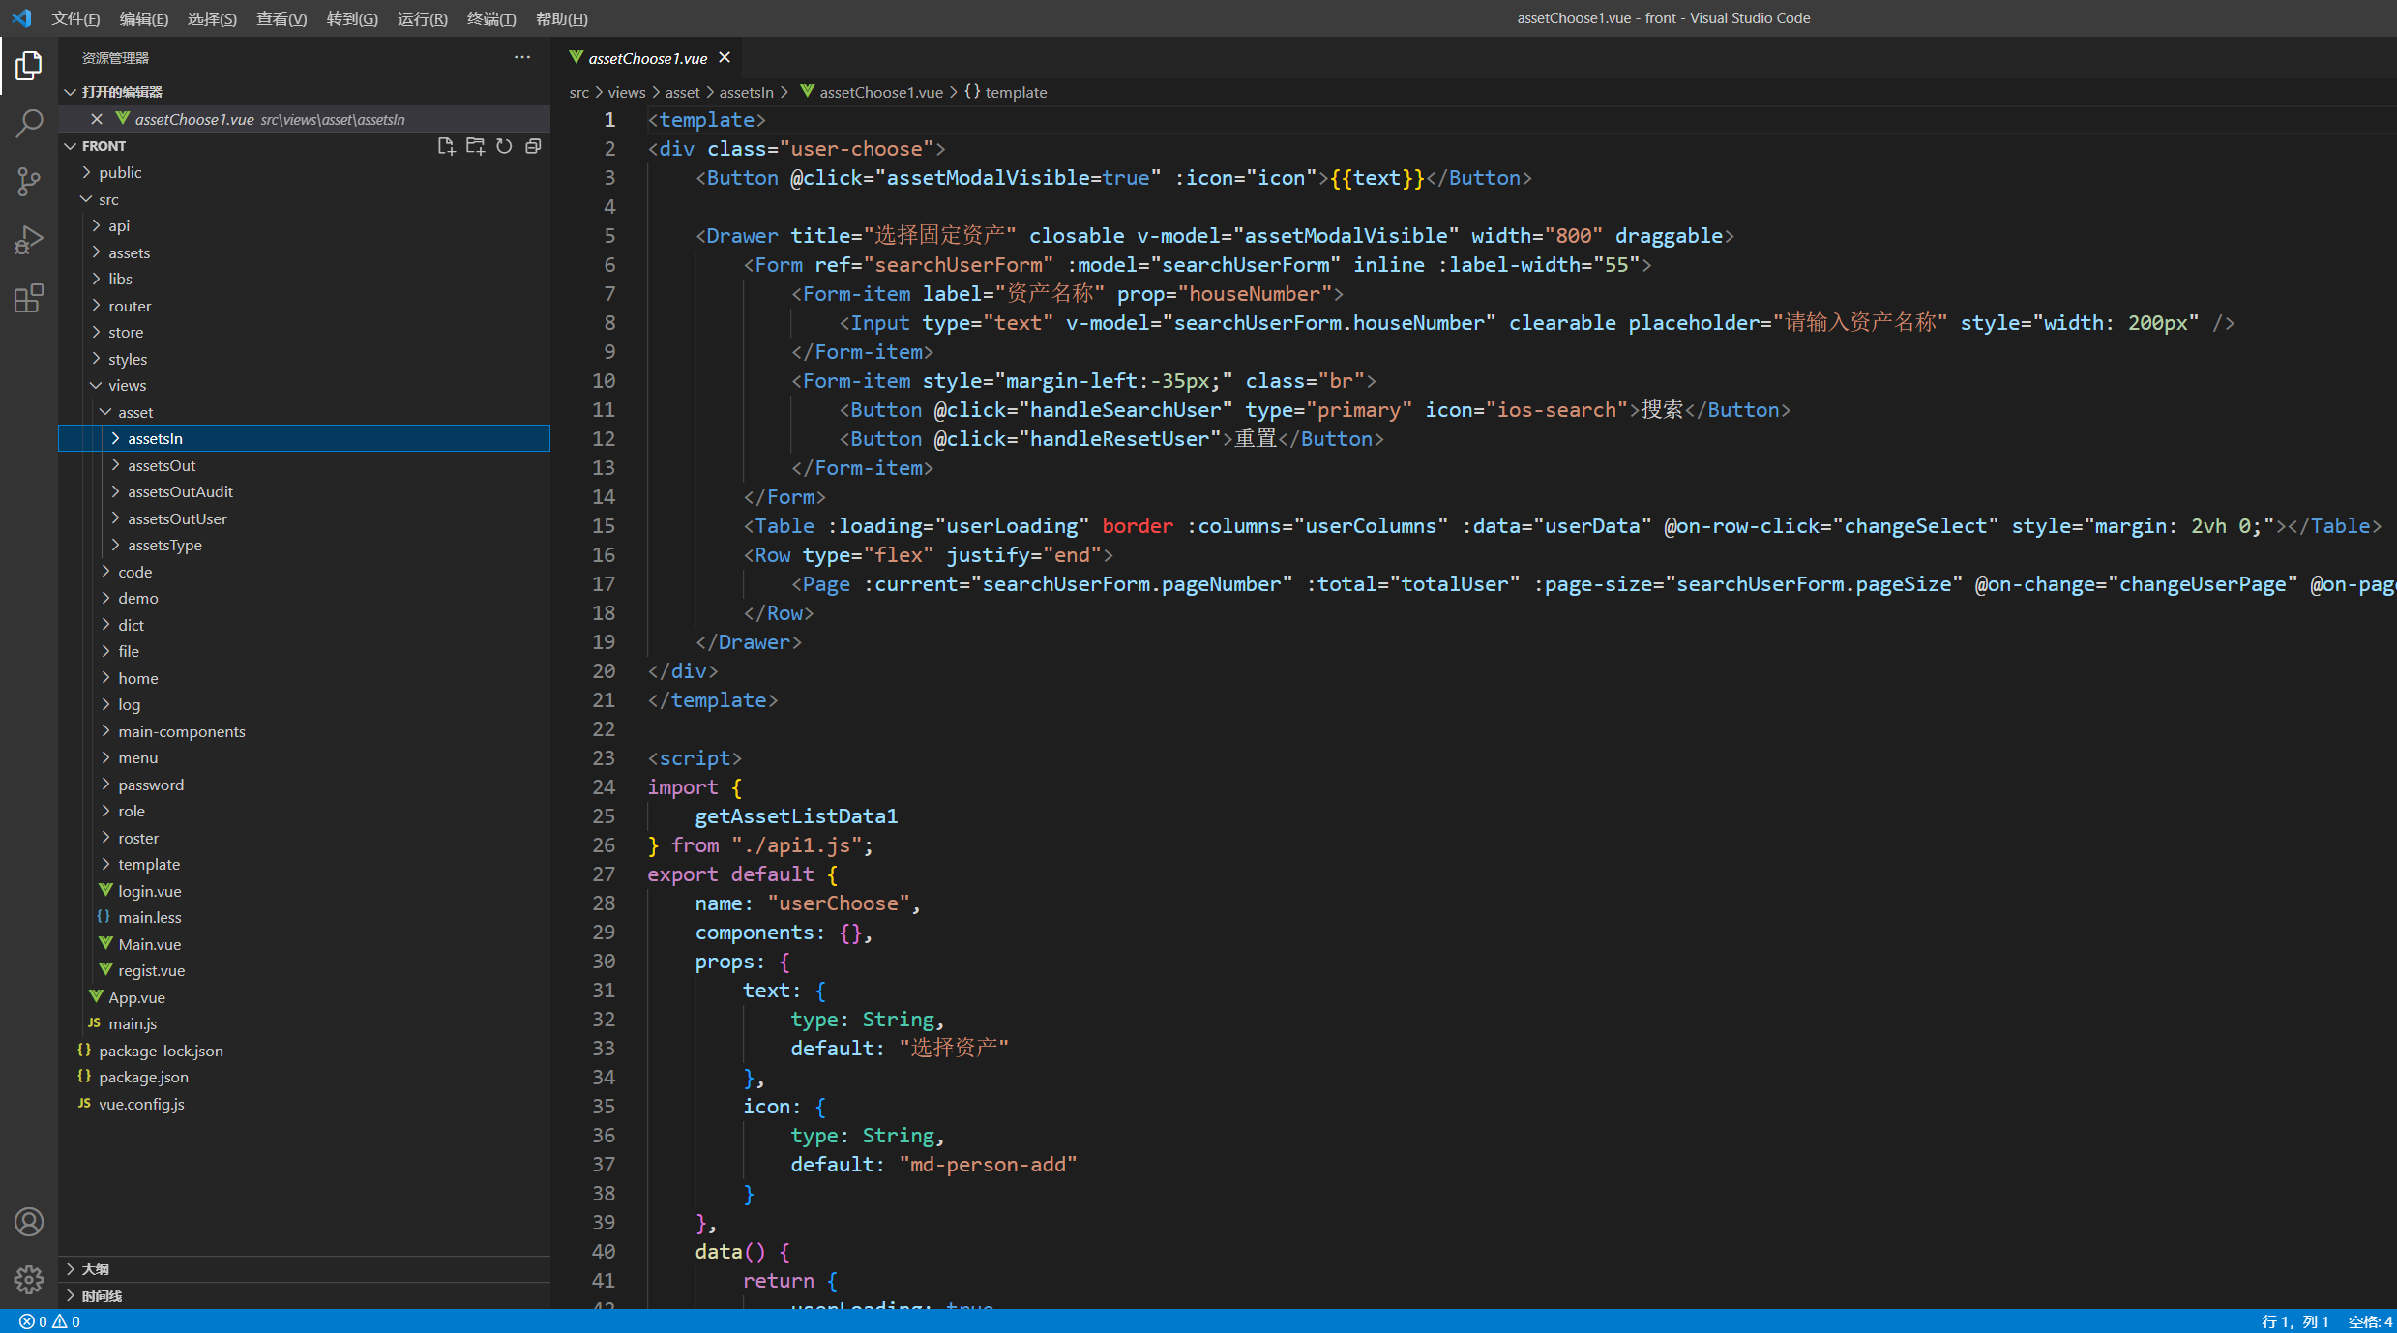Click the New Folder icon in explorer

click(x=475, y=146)
